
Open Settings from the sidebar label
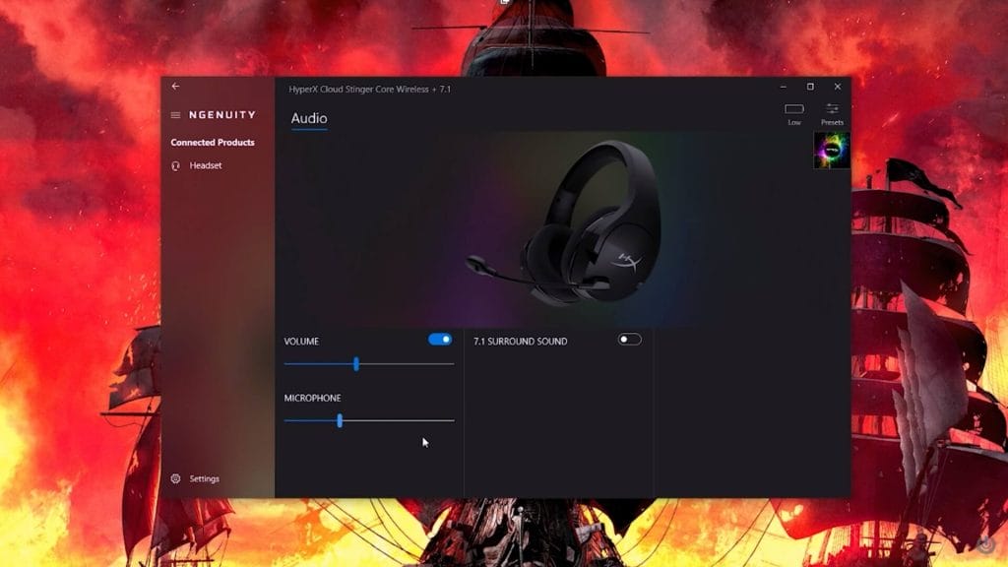click(x=205, y=479)
